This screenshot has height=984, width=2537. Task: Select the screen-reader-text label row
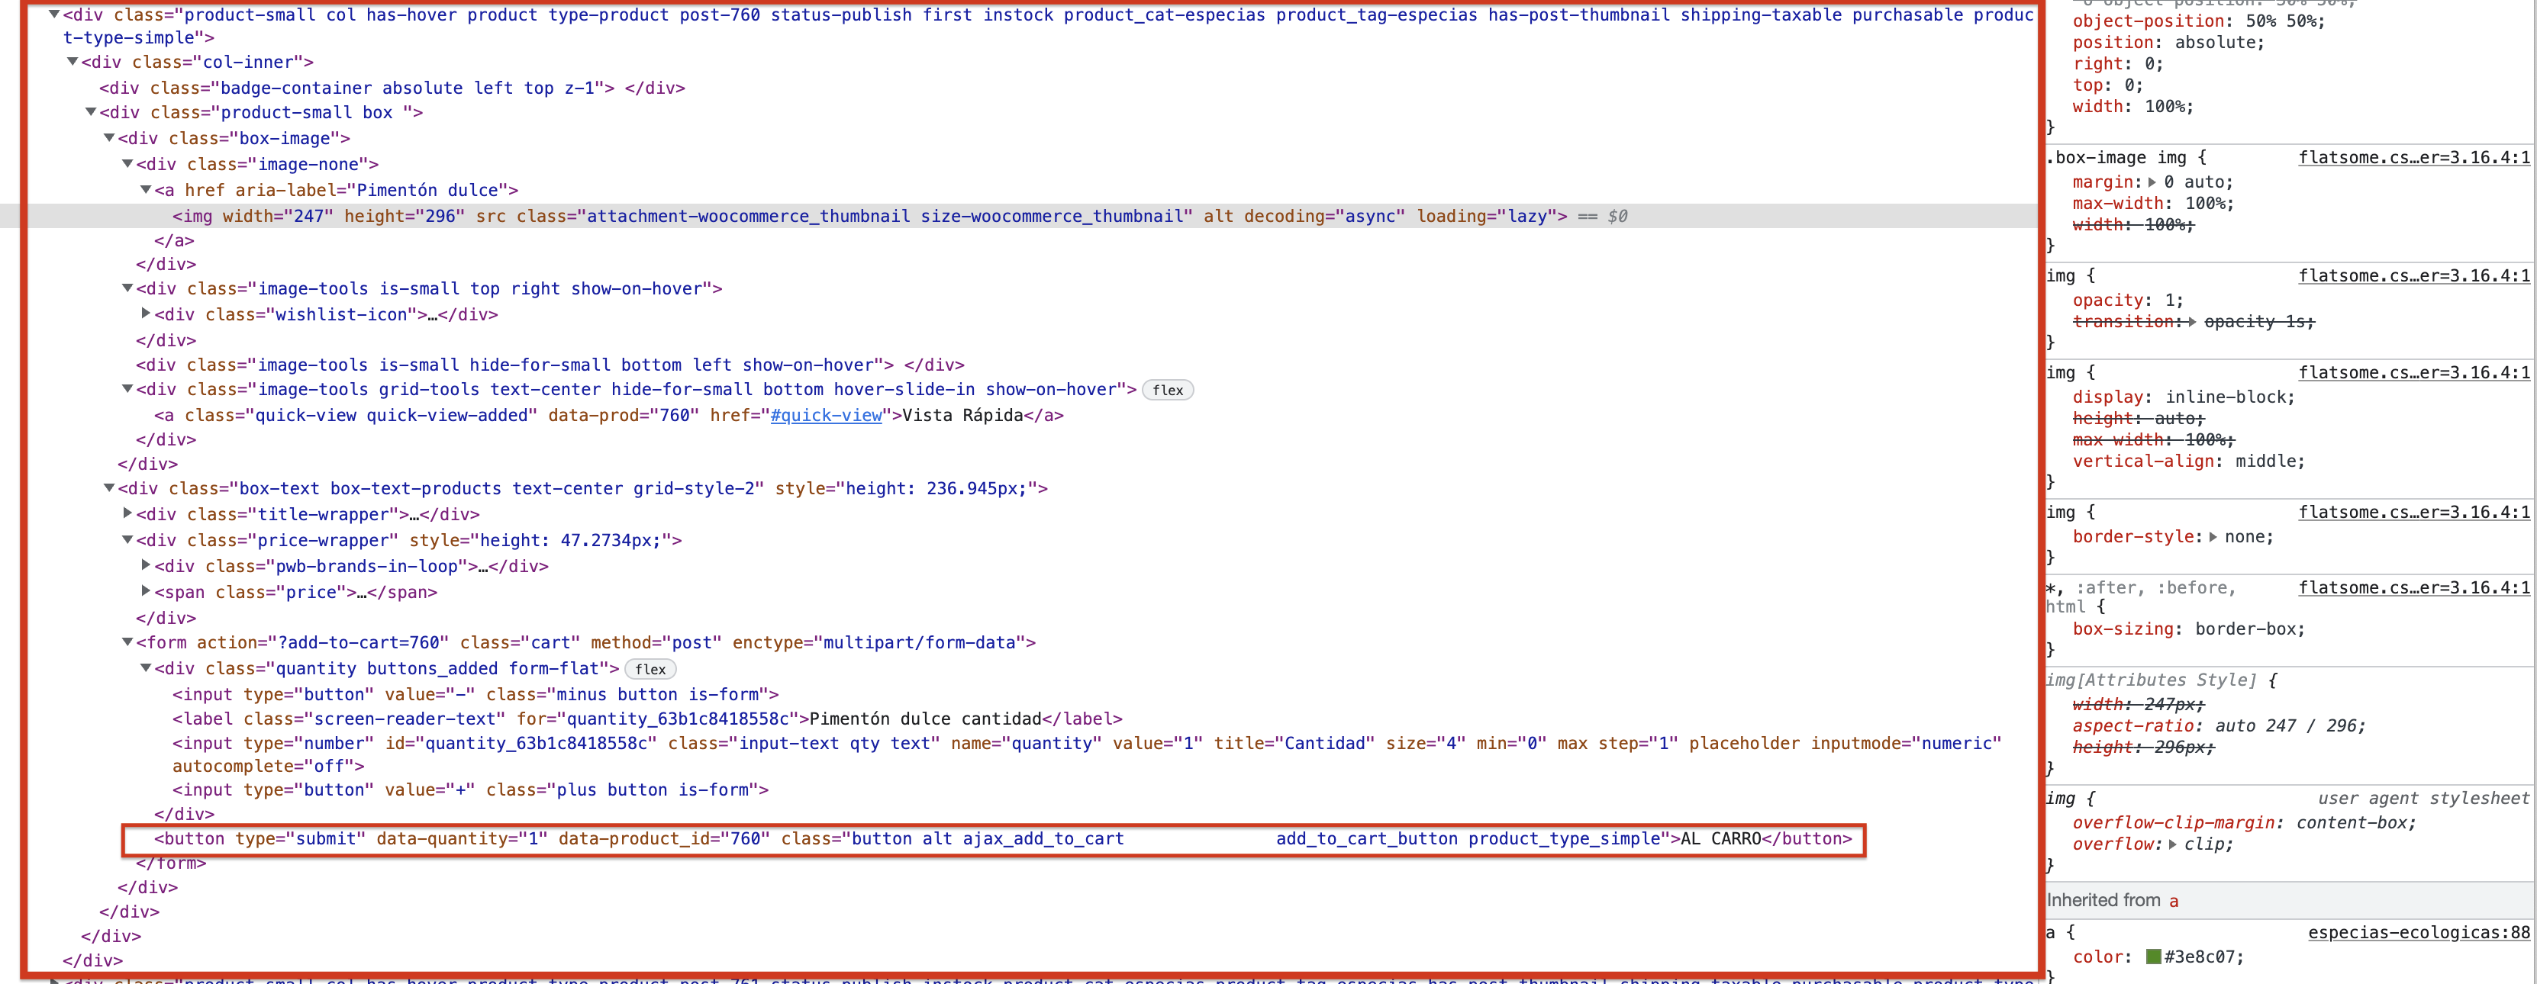click(x=647, y=719)
